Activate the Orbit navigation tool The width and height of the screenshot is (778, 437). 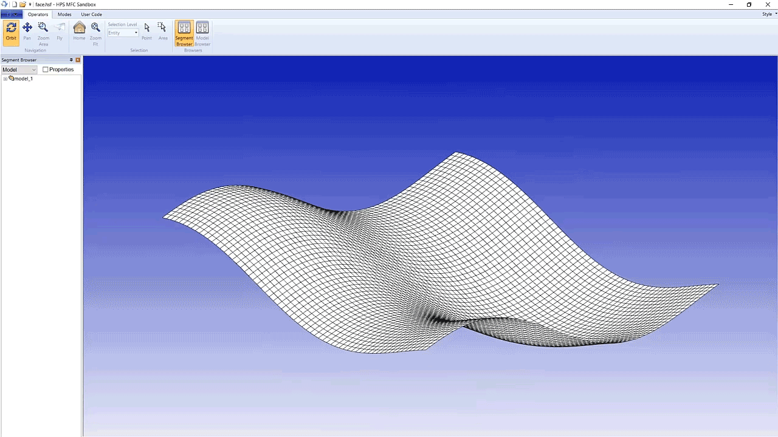click(11, 32)
